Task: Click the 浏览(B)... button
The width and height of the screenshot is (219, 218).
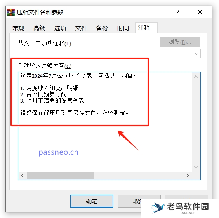Action: 180,42
